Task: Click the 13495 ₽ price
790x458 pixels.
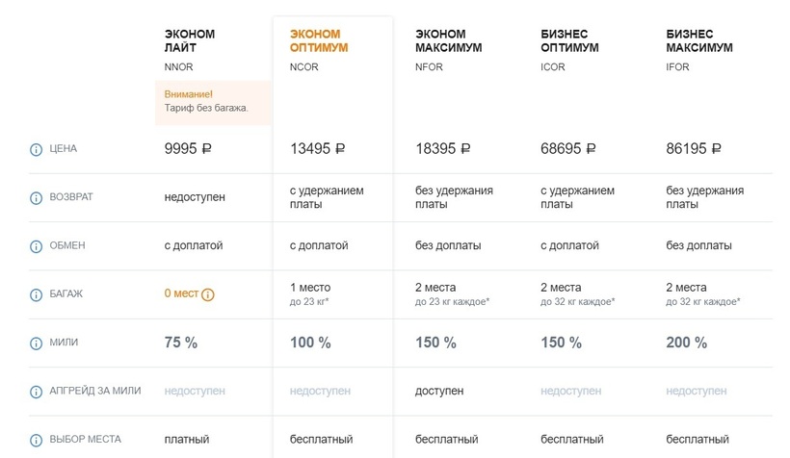Action: [318, 149]
